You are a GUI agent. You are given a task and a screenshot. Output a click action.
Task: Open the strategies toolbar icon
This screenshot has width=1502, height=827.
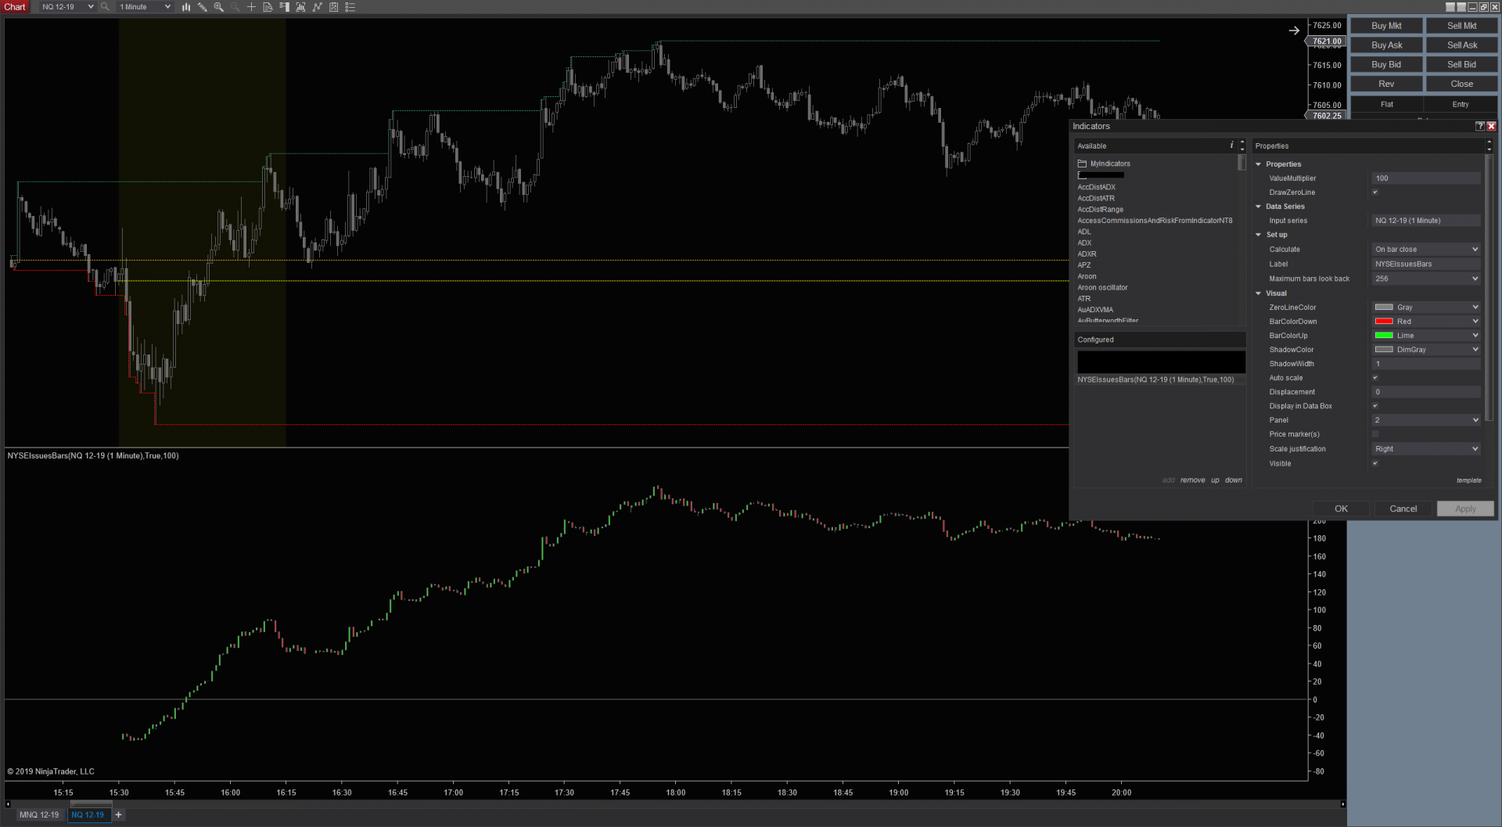[x=334, y=7]
